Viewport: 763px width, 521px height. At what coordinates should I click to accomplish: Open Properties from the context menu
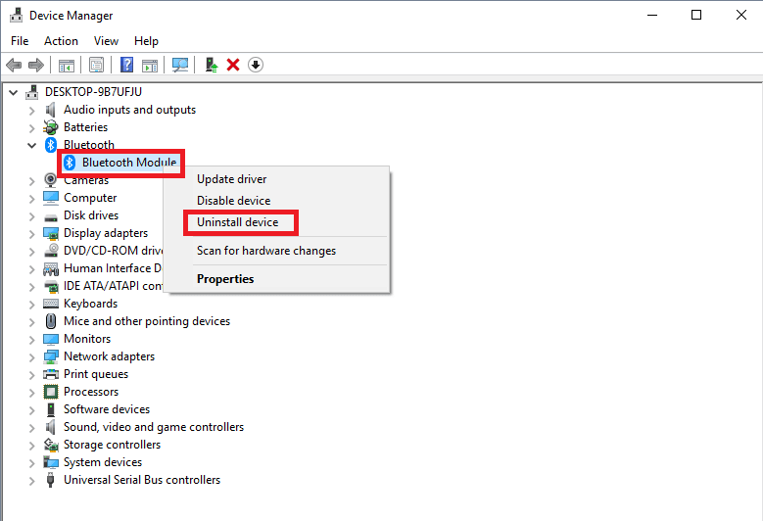coord(276,279)
